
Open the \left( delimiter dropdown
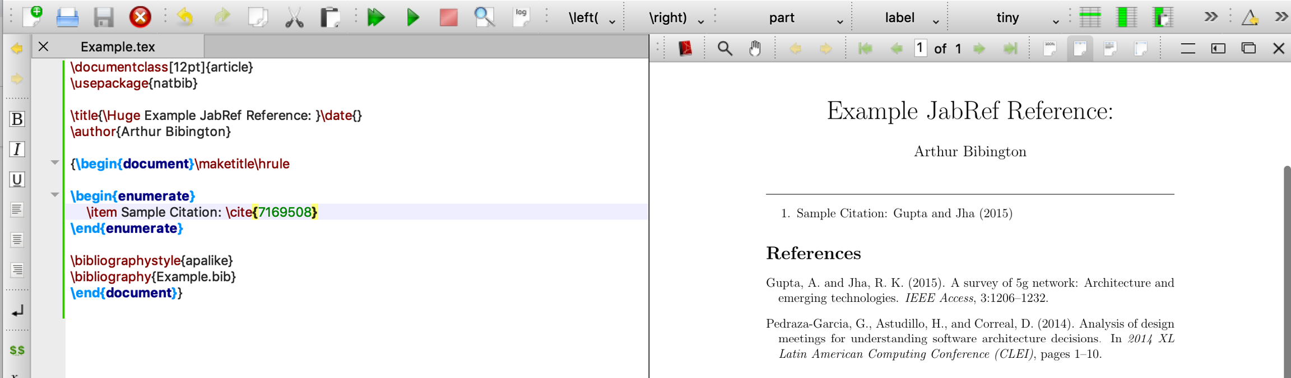point(591,18)
